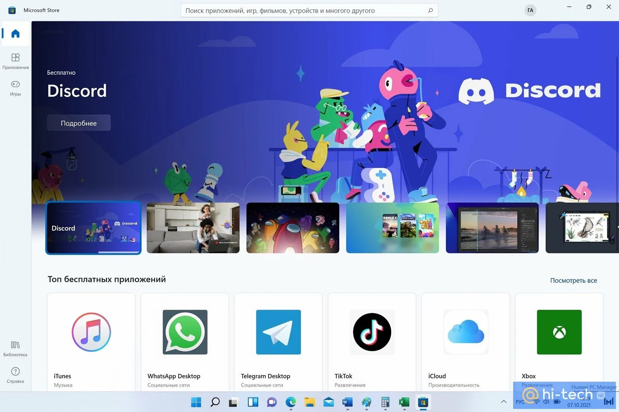Launch Microsoft Edge from taskbar
Screen dimensions: 619x412
click(x=291, y=402)
